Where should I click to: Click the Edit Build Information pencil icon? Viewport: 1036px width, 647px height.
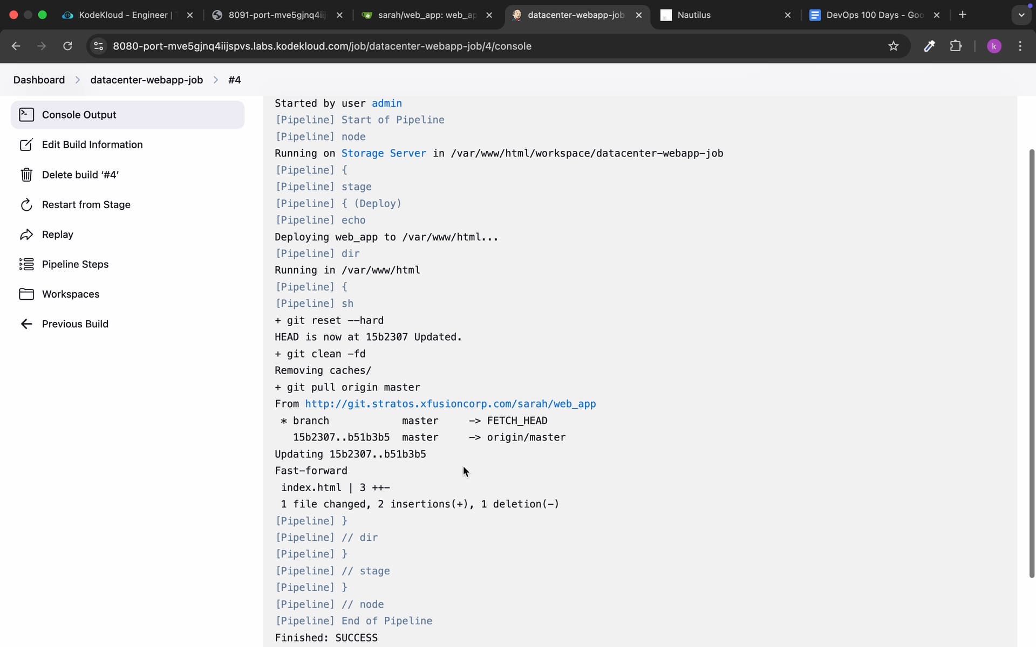click(26, 144)
